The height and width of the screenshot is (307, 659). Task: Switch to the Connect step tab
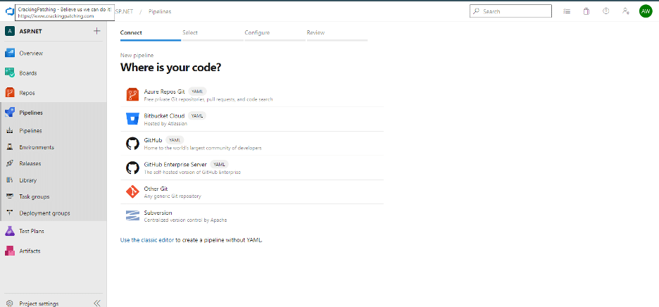point(151,33)
